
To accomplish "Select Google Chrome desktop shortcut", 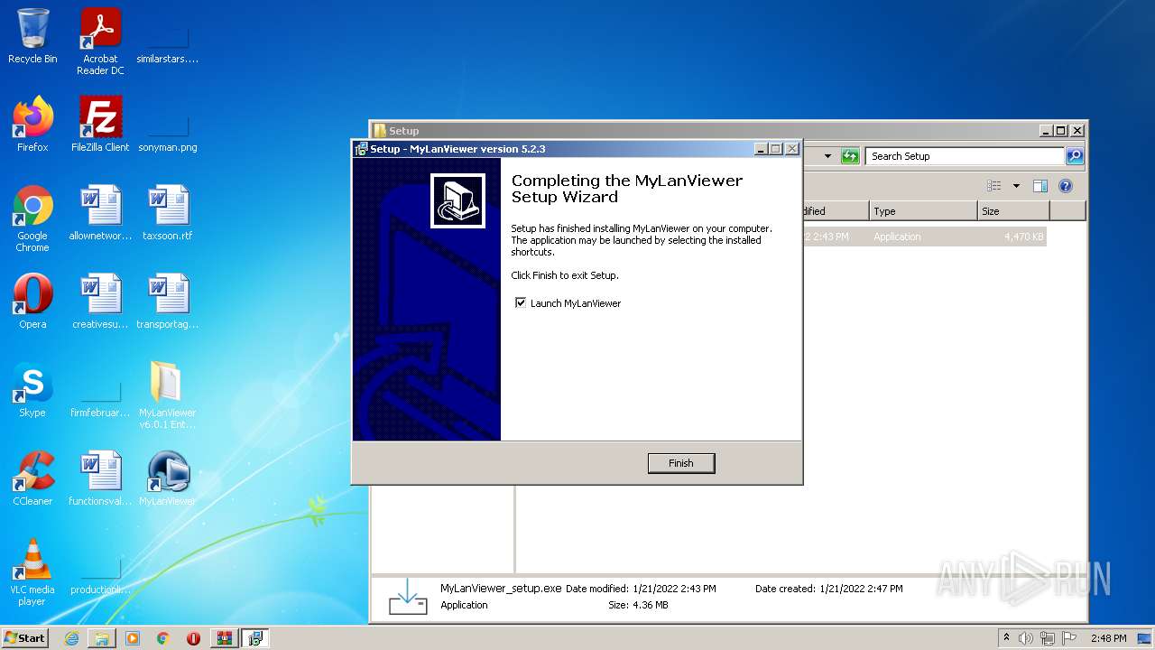I will 32,218.
